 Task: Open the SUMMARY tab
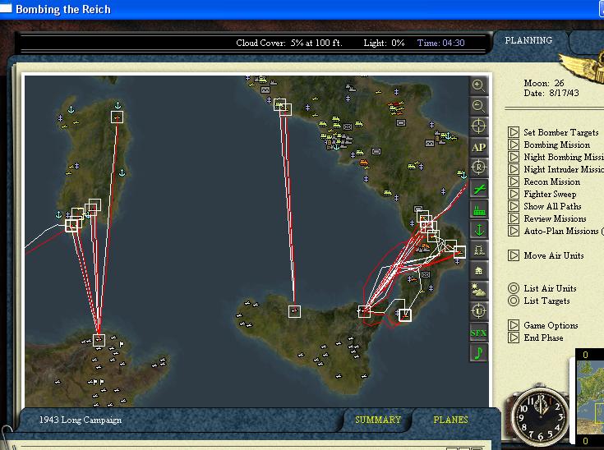(378, 420)
